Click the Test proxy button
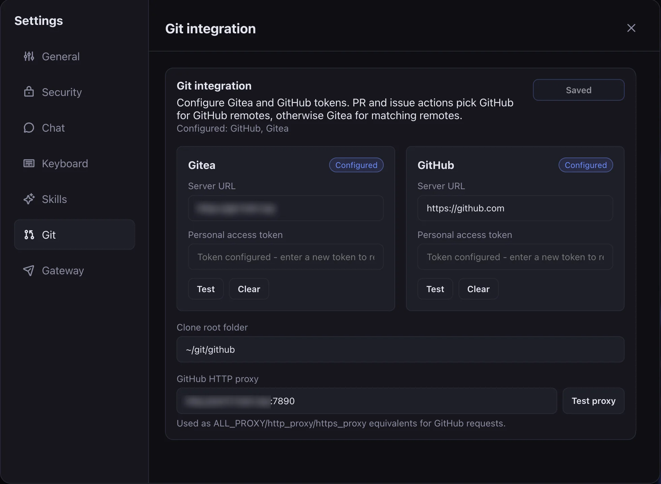The image size is (661, 484). (x=594, y=401)
